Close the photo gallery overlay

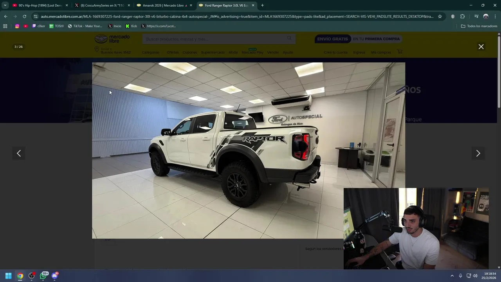[x=481, y=47]
